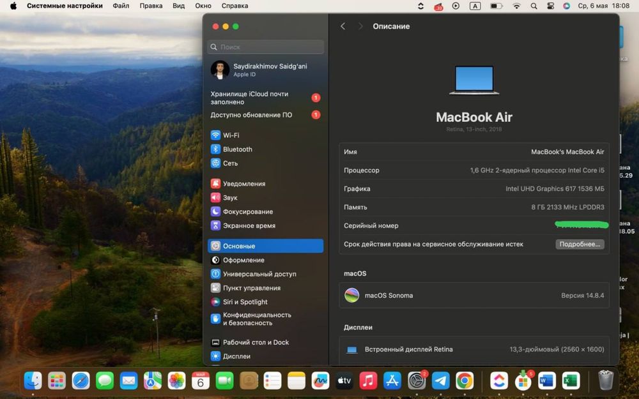Launch Freeform from the Dock
Image resolution: width=639 pixels, height=399 pixels.
click(x=320, y=381)
